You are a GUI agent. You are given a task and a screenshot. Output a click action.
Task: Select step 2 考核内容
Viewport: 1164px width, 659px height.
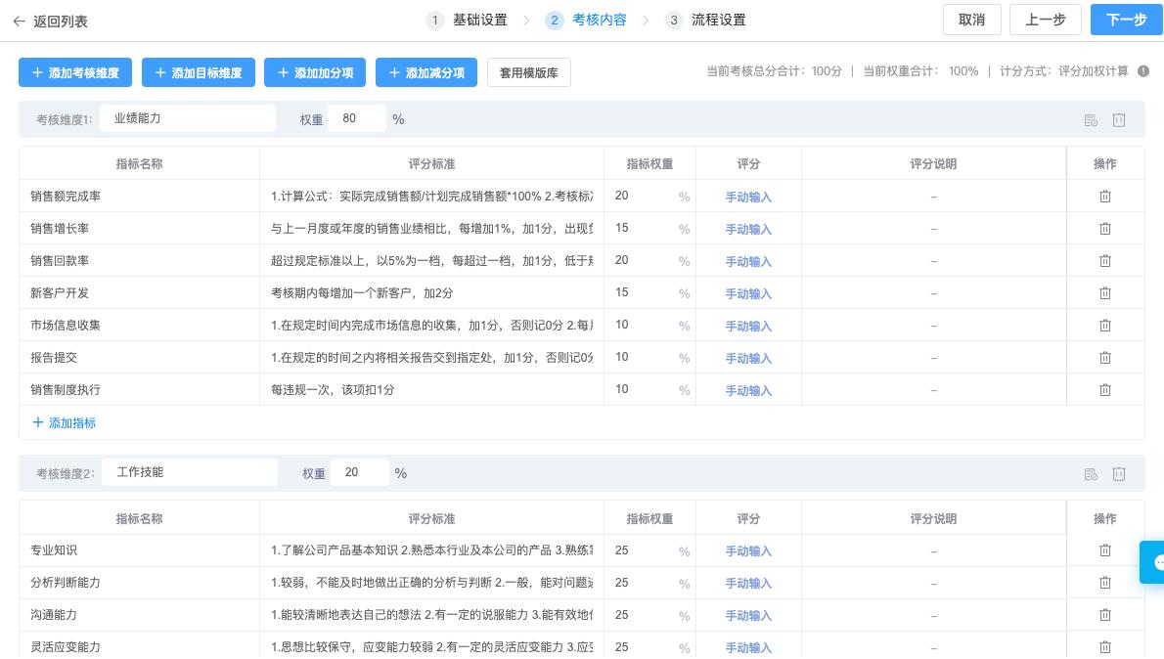[x=586, y=20]
